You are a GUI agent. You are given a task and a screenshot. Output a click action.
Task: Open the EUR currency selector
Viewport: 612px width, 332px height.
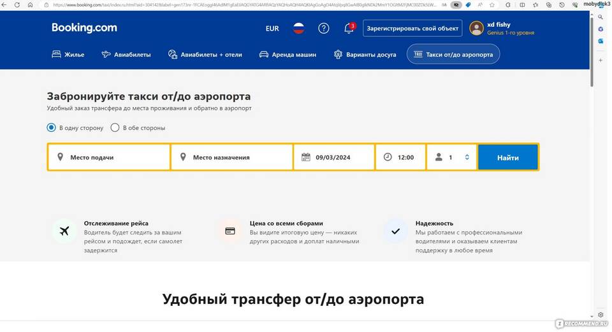click(272, 29)
